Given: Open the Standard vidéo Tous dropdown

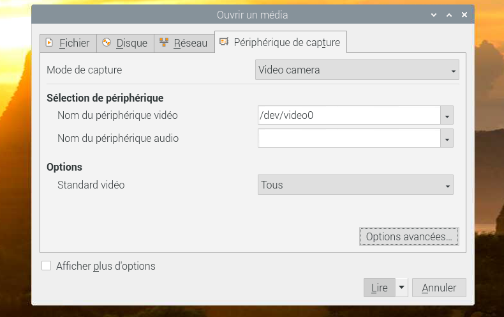Looking at the screenshot, I should pyautogui.click(x=355, y=185).
